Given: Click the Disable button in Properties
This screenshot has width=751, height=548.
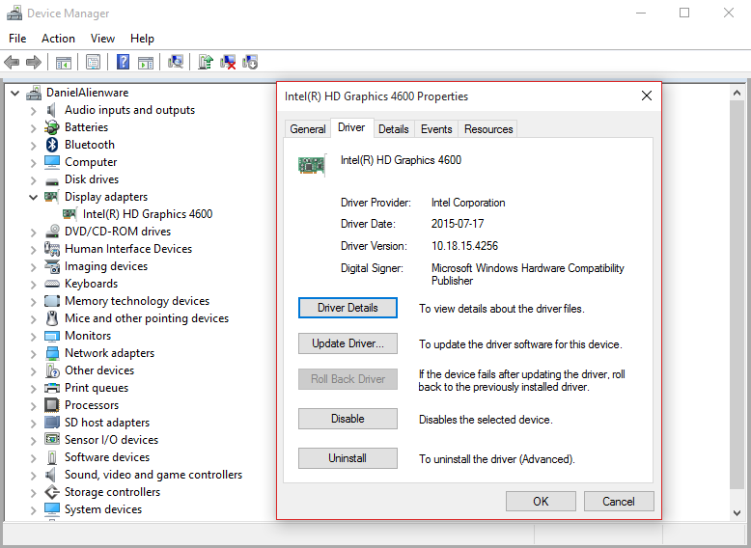Looking at the screenshot, I should 348,419.
